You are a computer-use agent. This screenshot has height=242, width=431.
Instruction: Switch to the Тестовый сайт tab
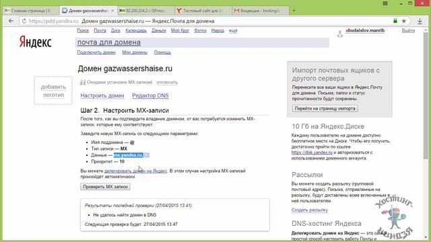point(203,11)
